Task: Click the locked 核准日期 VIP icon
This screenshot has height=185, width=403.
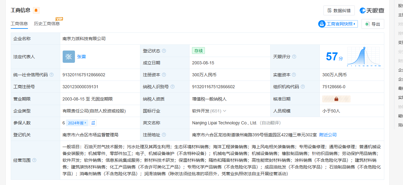Action: click(336, 99)
